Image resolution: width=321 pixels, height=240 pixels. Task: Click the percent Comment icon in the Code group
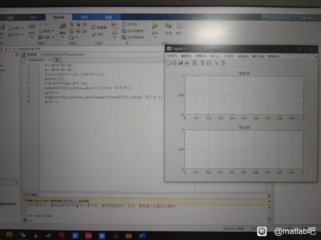coord(71,24)
